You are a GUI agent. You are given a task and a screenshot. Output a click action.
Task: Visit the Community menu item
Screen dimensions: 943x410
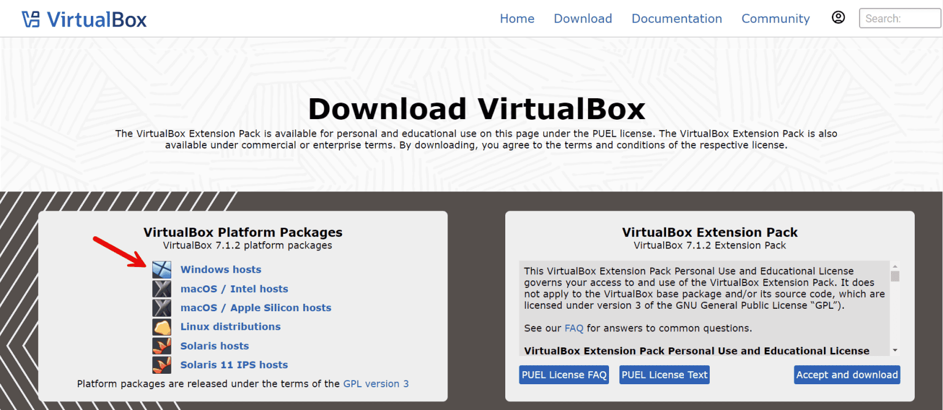click(x=775, y=18)
